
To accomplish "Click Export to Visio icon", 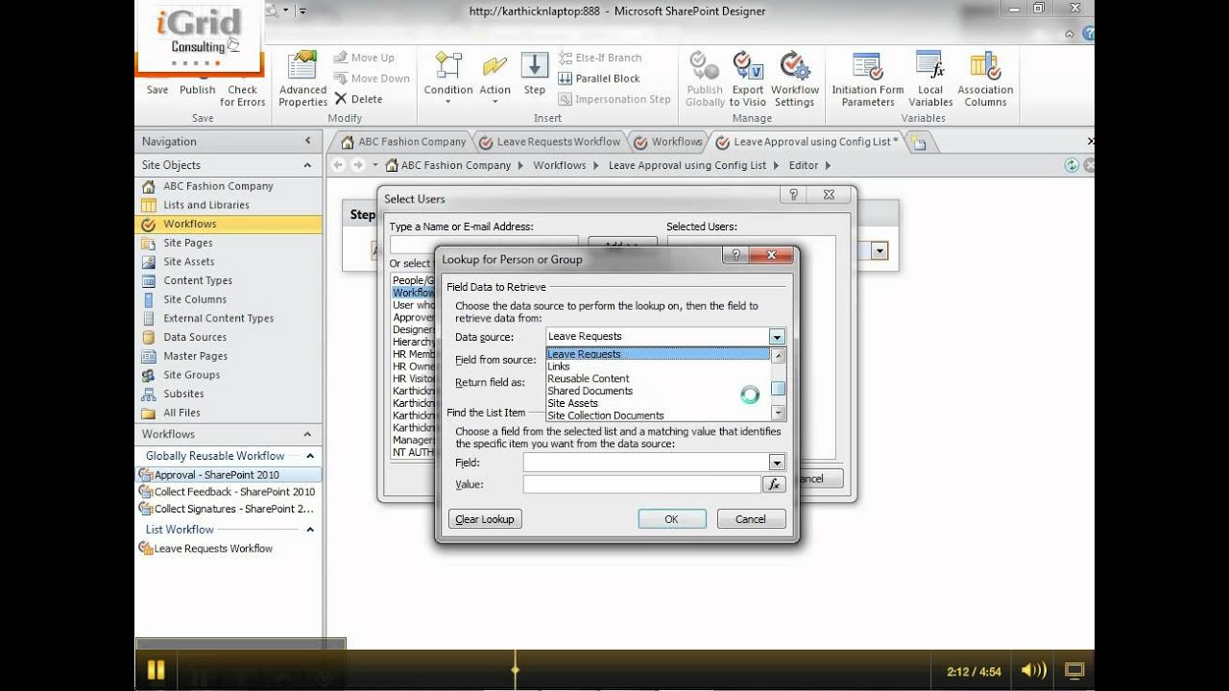I will point(747,79).
